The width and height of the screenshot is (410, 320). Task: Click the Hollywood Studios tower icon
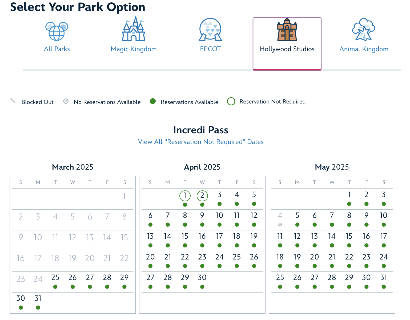pyautogui.click(x=287, y=30)
